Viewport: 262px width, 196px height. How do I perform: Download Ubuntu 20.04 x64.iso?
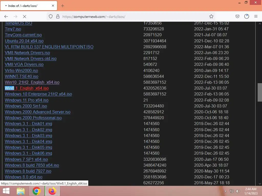24,41
